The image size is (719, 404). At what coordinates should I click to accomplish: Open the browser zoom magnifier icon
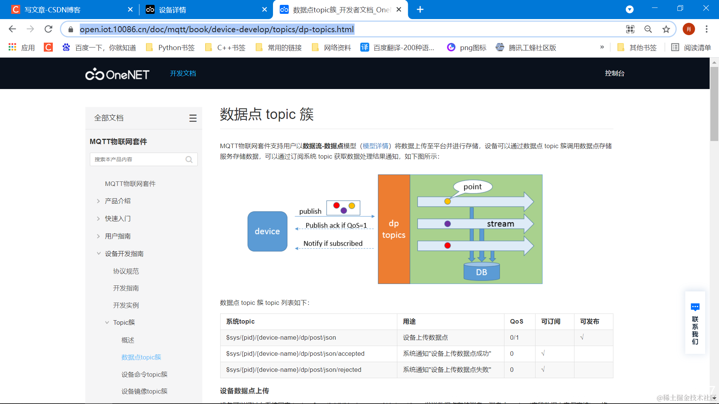click(x=648, y=29)
